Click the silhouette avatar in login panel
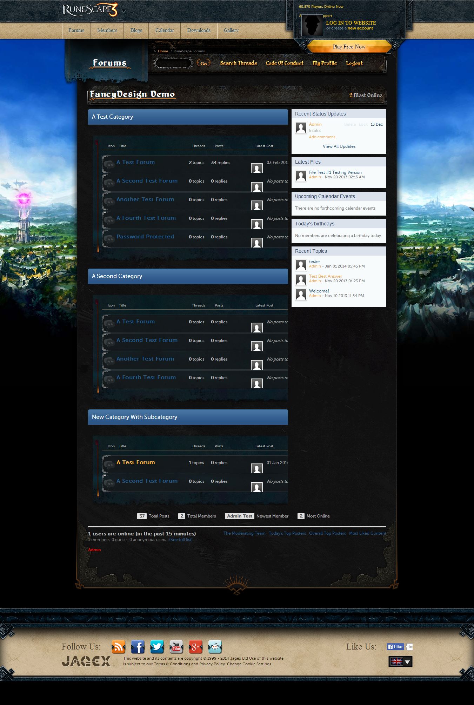The height and width of the screenshot is (705, 474). [312, 25]
